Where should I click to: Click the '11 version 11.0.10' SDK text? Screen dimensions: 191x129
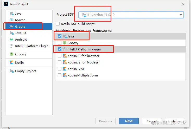(x=101, y=15)
